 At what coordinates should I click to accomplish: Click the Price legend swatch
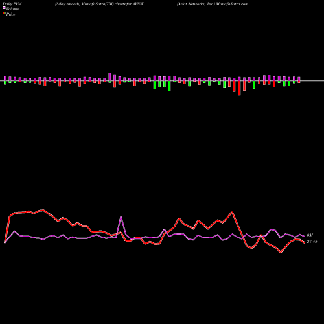4,13
